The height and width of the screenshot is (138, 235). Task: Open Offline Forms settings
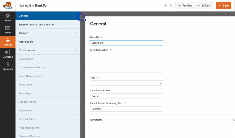(48, 119)
